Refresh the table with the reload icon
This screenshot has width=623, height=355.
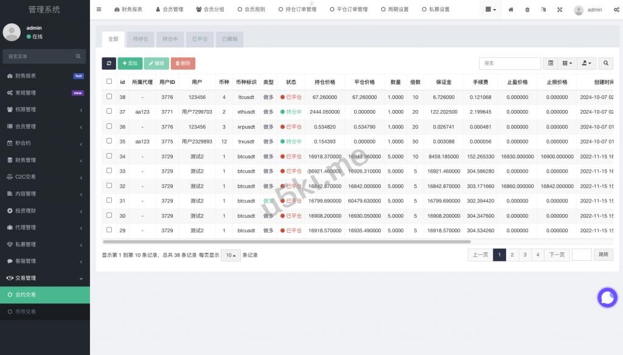109,63
